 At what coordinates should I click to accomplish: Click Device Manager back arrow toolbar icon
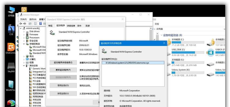[21, 24]
